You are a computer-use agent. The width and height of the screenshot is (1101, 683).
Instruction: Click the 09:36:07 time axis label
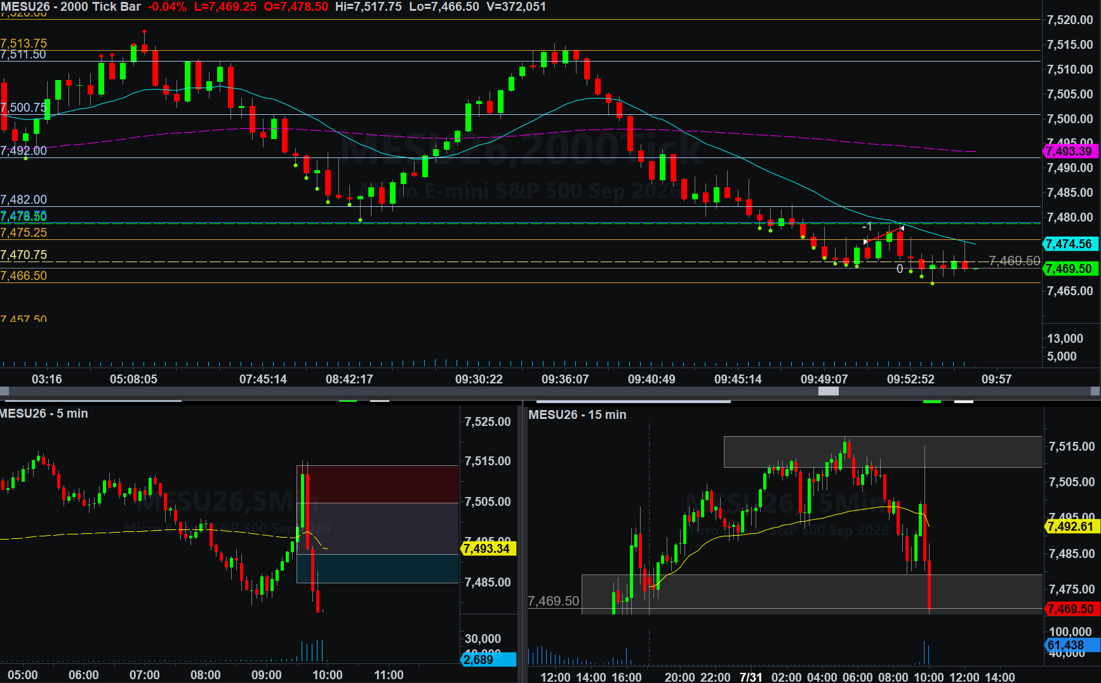click(x=565, y=379)
